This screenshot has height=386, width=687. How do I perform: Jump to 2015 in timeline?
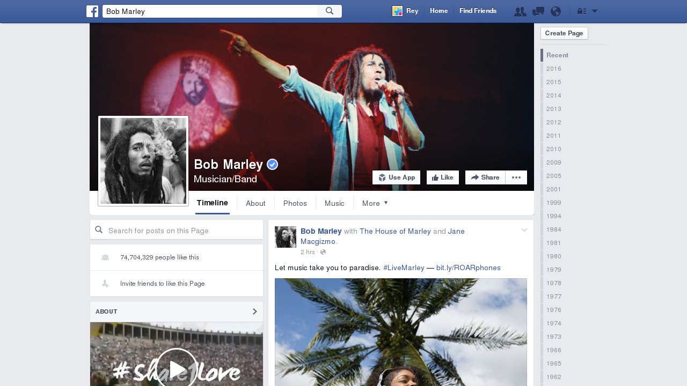click(x=554, y=82)
